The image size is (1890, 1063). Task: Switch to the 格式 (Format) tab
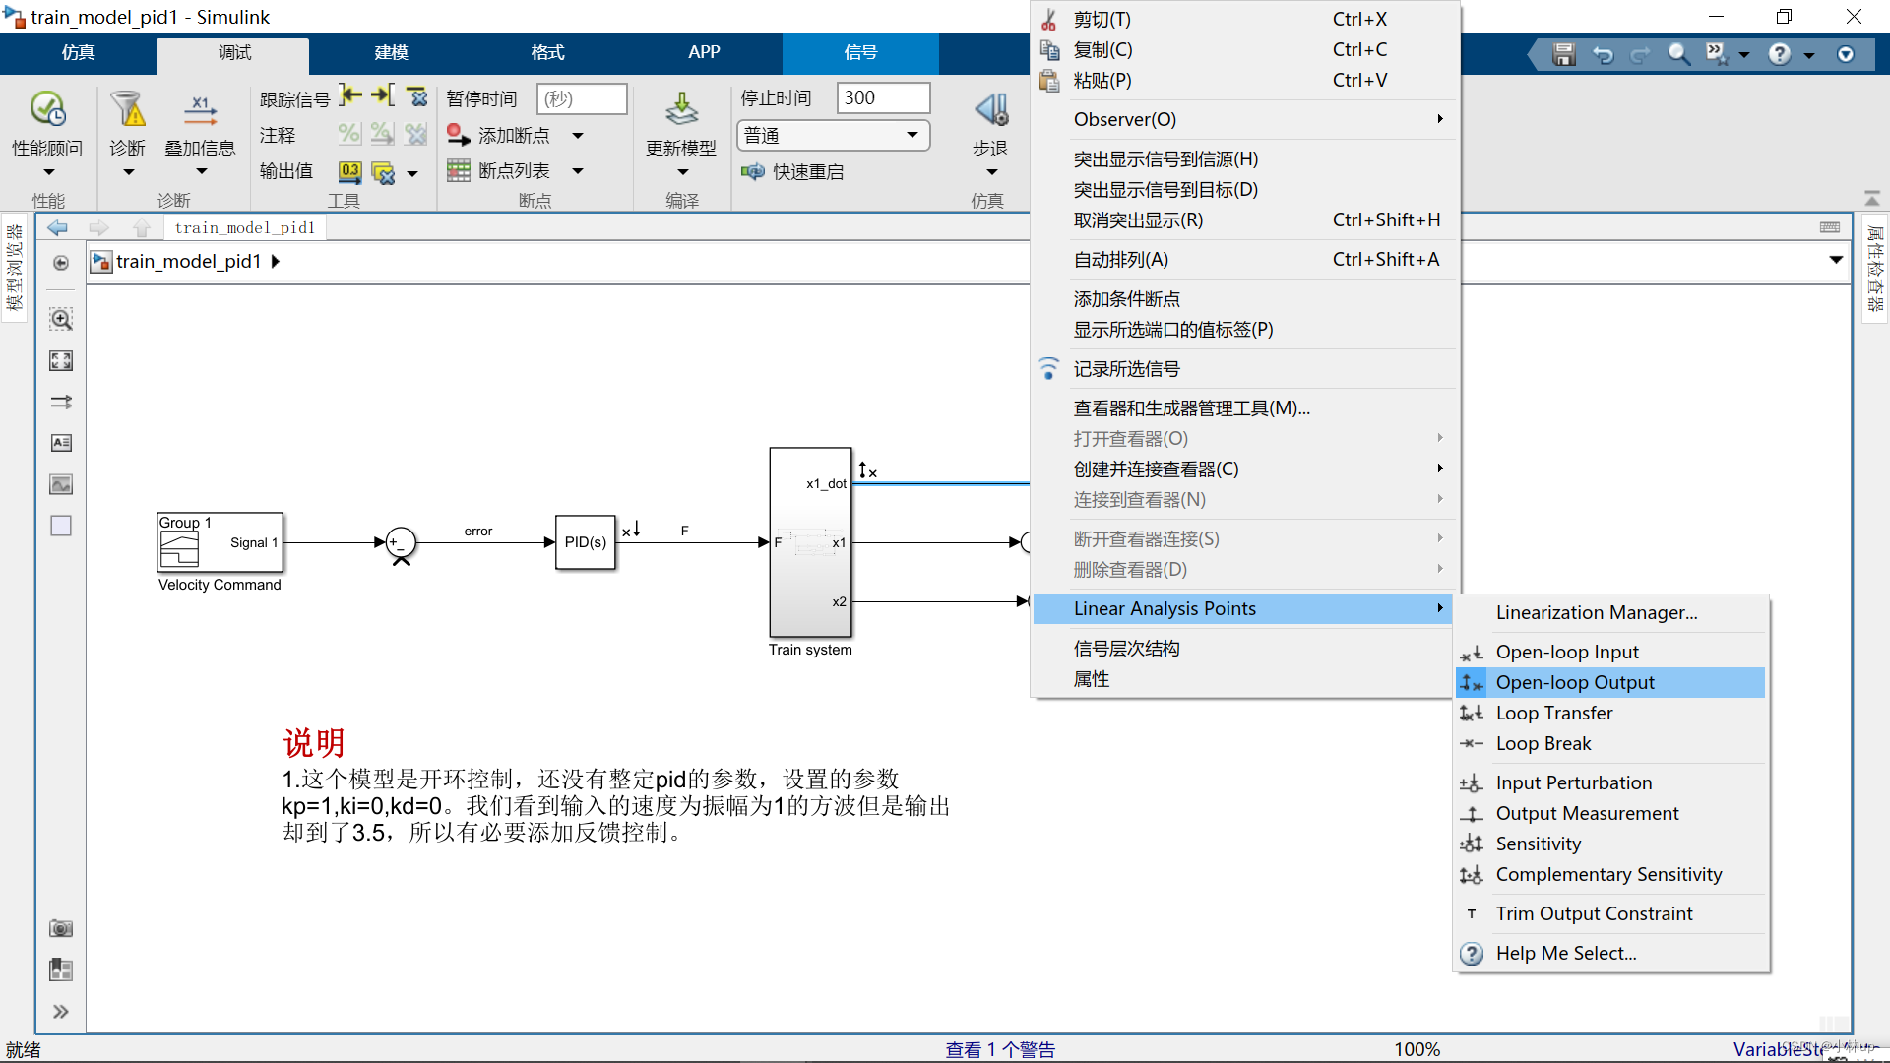[547, 53]
